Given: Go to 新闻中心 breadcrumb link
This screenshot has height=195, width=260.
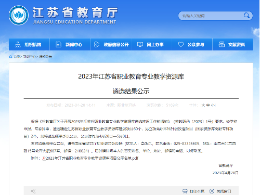Looking at the screenshot, I should click(29, 57).
